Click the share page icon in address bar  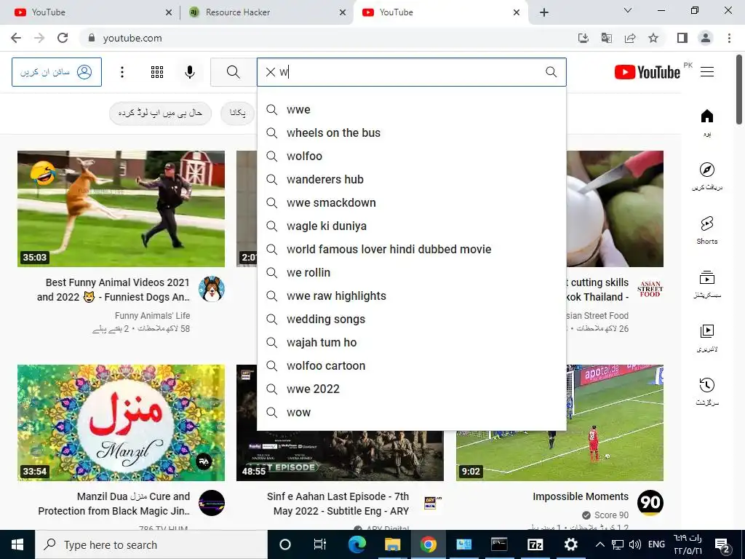coord(630,38)
